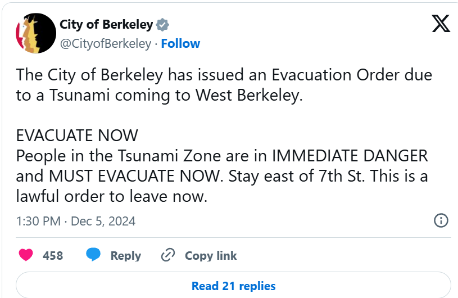The height and width of the screenshot is (298, 458).
Task: Select the Reply text label
Action: click(x=126, y=256)
